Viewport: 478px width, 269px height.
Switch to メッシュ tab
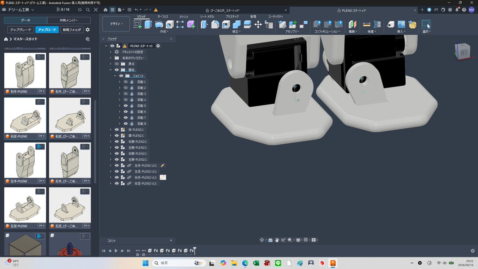pyautogui.click(x=184, y=16)
